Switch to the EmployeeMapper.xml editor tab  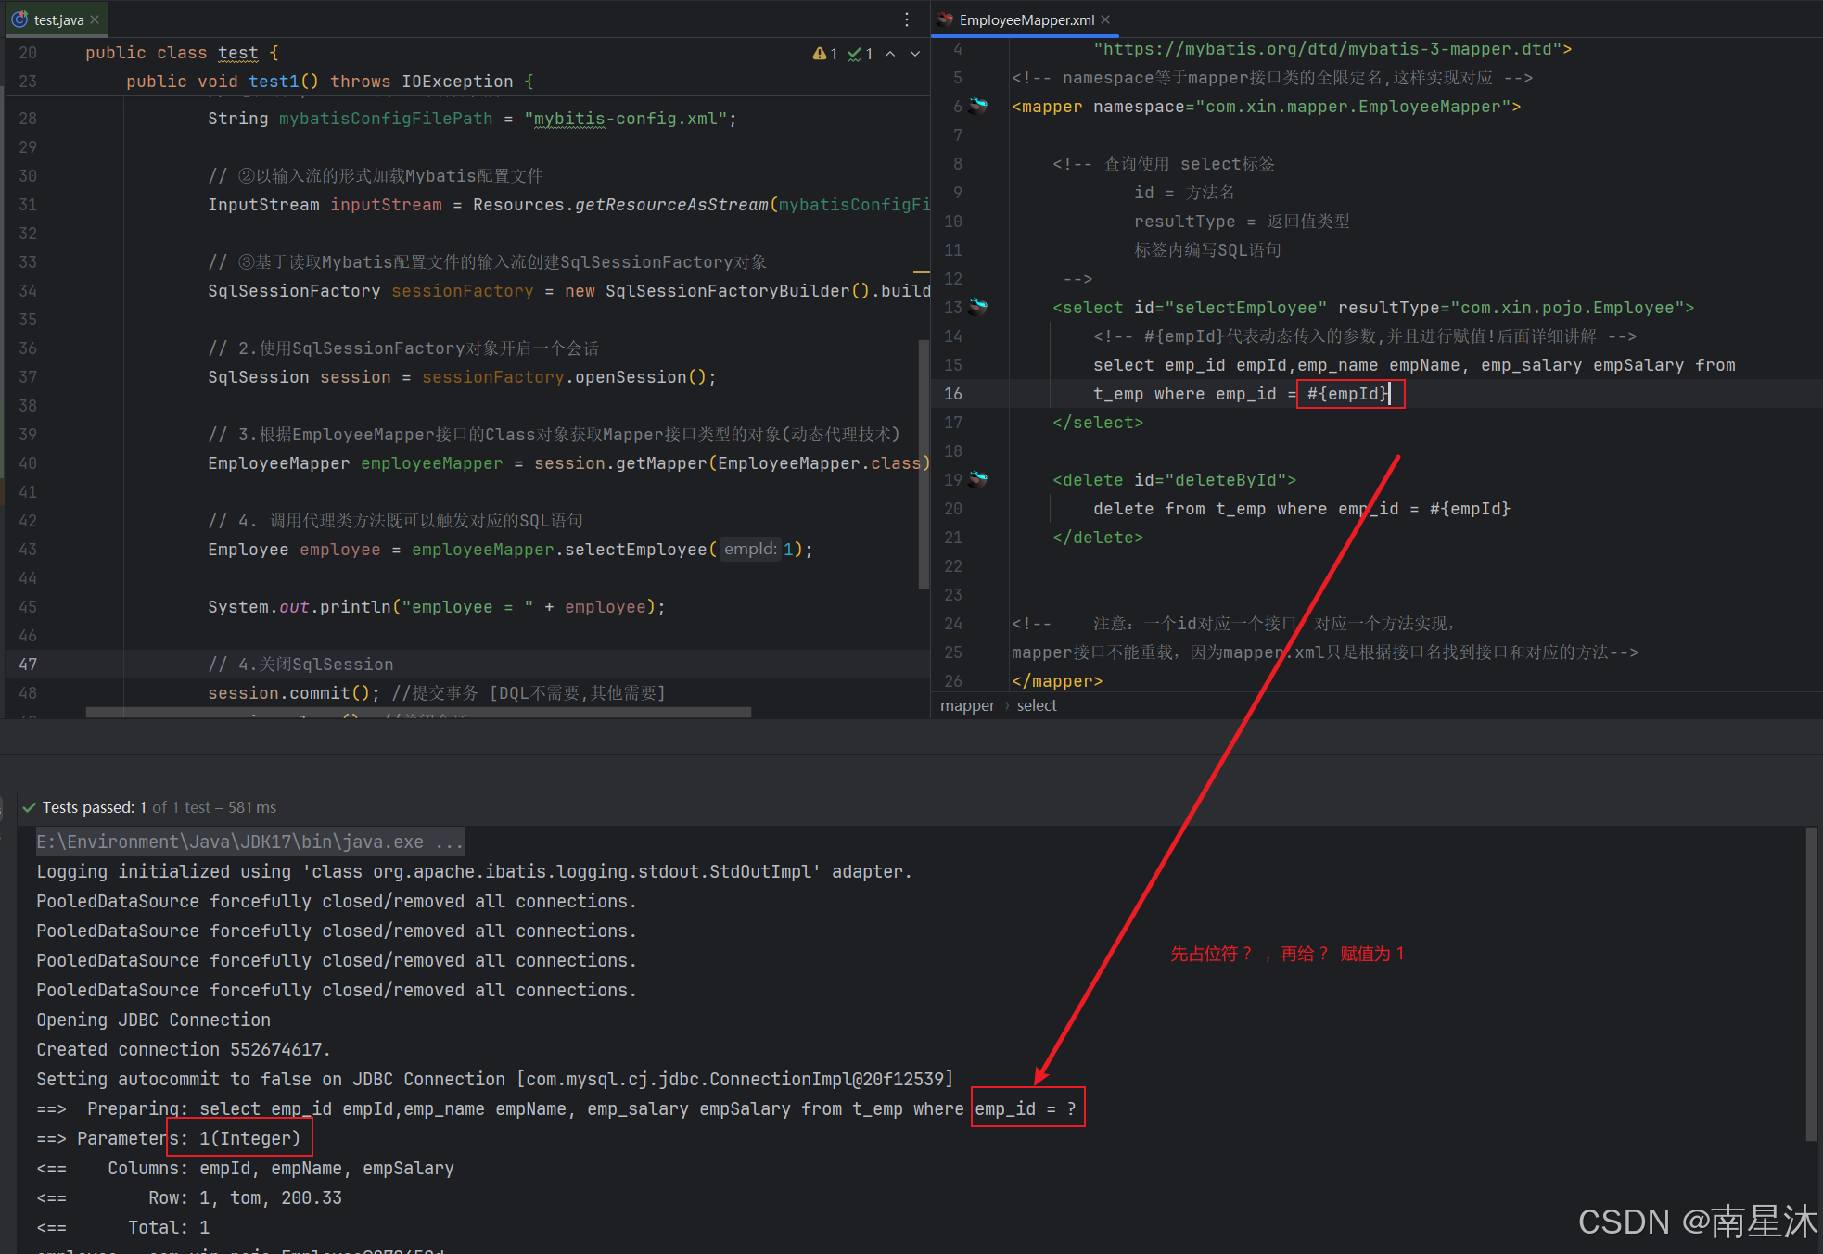(1026, 19)
